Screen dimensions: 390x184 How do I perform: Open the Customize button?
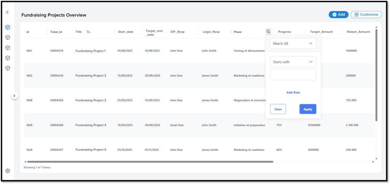point(366,14)
